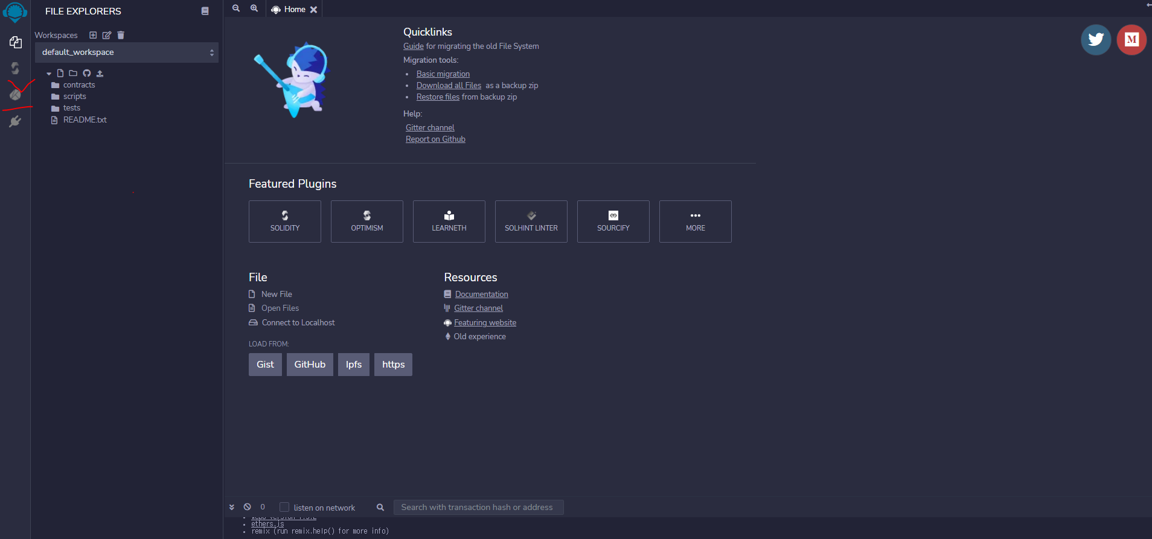Open the Solidity compiler sidebar icon
This screenshot has height=539, width=1152.
15,68
